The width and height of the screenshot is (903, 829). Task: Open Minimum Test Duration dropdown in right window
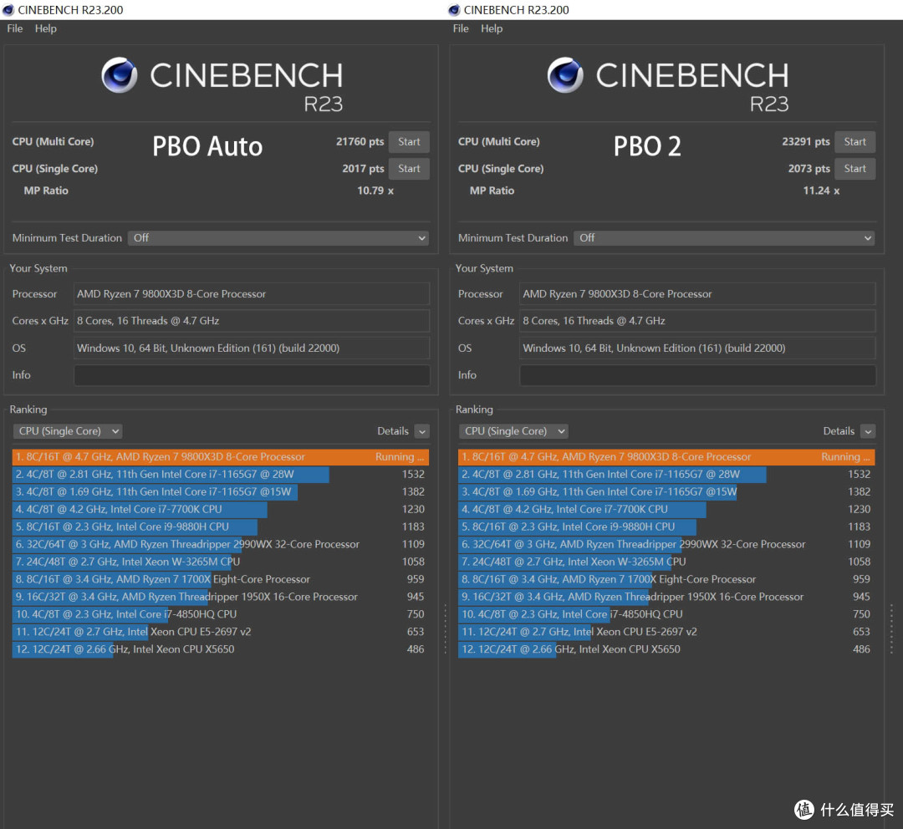click(724, 238)
